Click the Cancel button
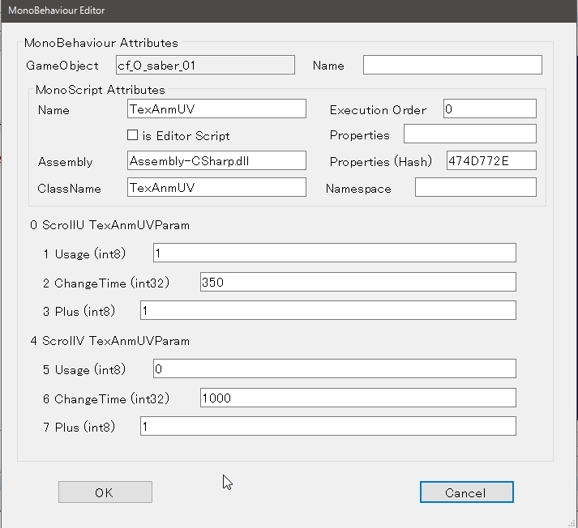Screen dimensions: 578x528 point(467,492)
